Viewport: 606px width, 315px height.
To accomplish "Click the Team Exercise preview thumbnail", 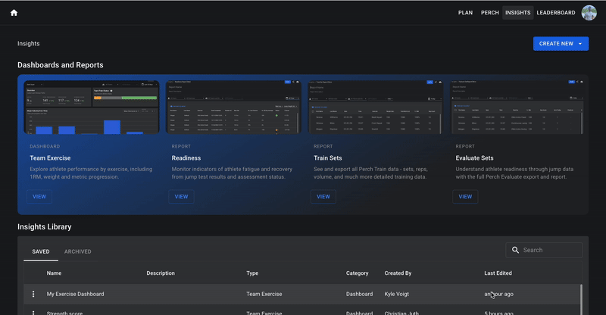I will pos(92,107).
